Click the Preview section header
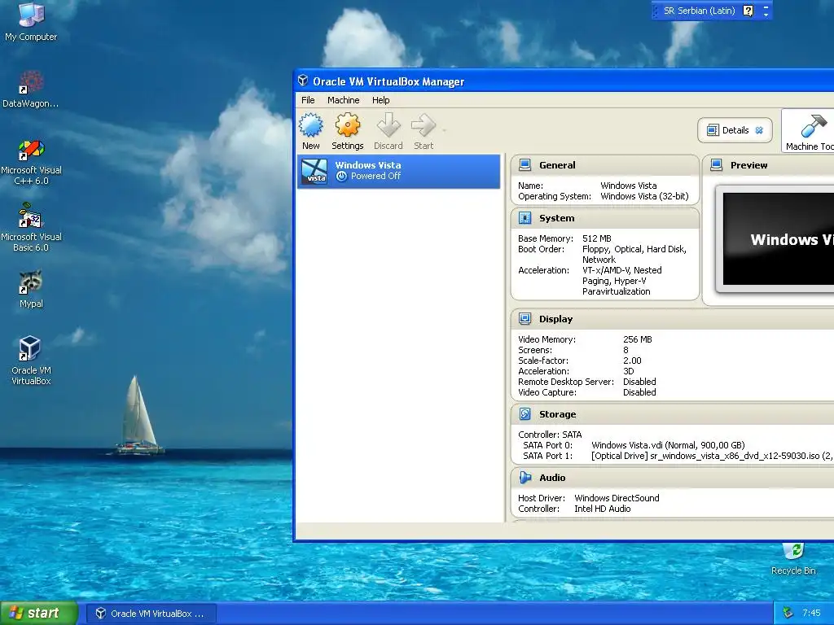 click(x=769, y=165)
